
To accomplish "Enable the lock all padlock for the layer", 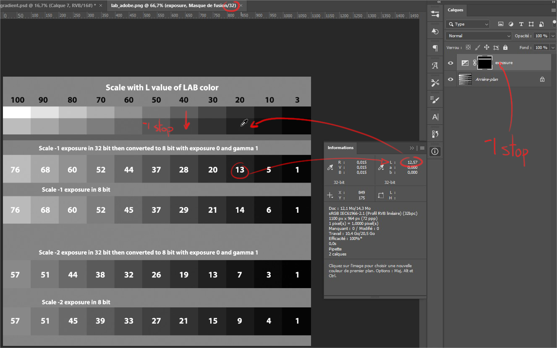I will [x=505, y=47].
